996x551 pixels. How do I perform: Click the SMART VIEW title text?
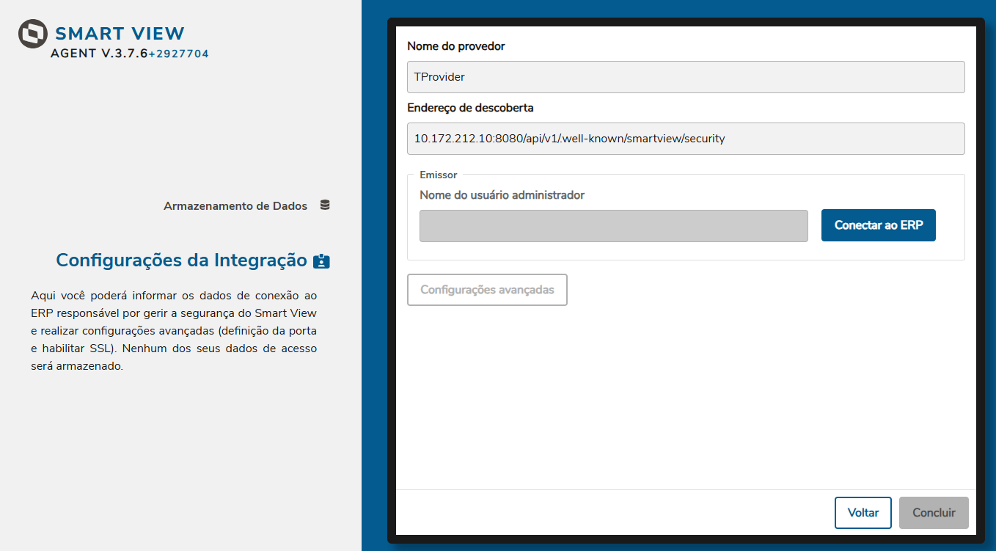click(x=120, y=33)
